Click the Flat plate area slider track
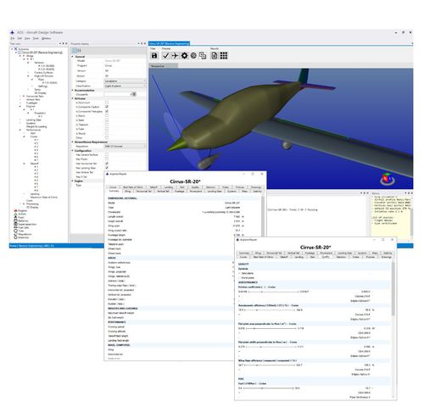The width and height of the screenshot is (424, 407). (x=271, y=328)
